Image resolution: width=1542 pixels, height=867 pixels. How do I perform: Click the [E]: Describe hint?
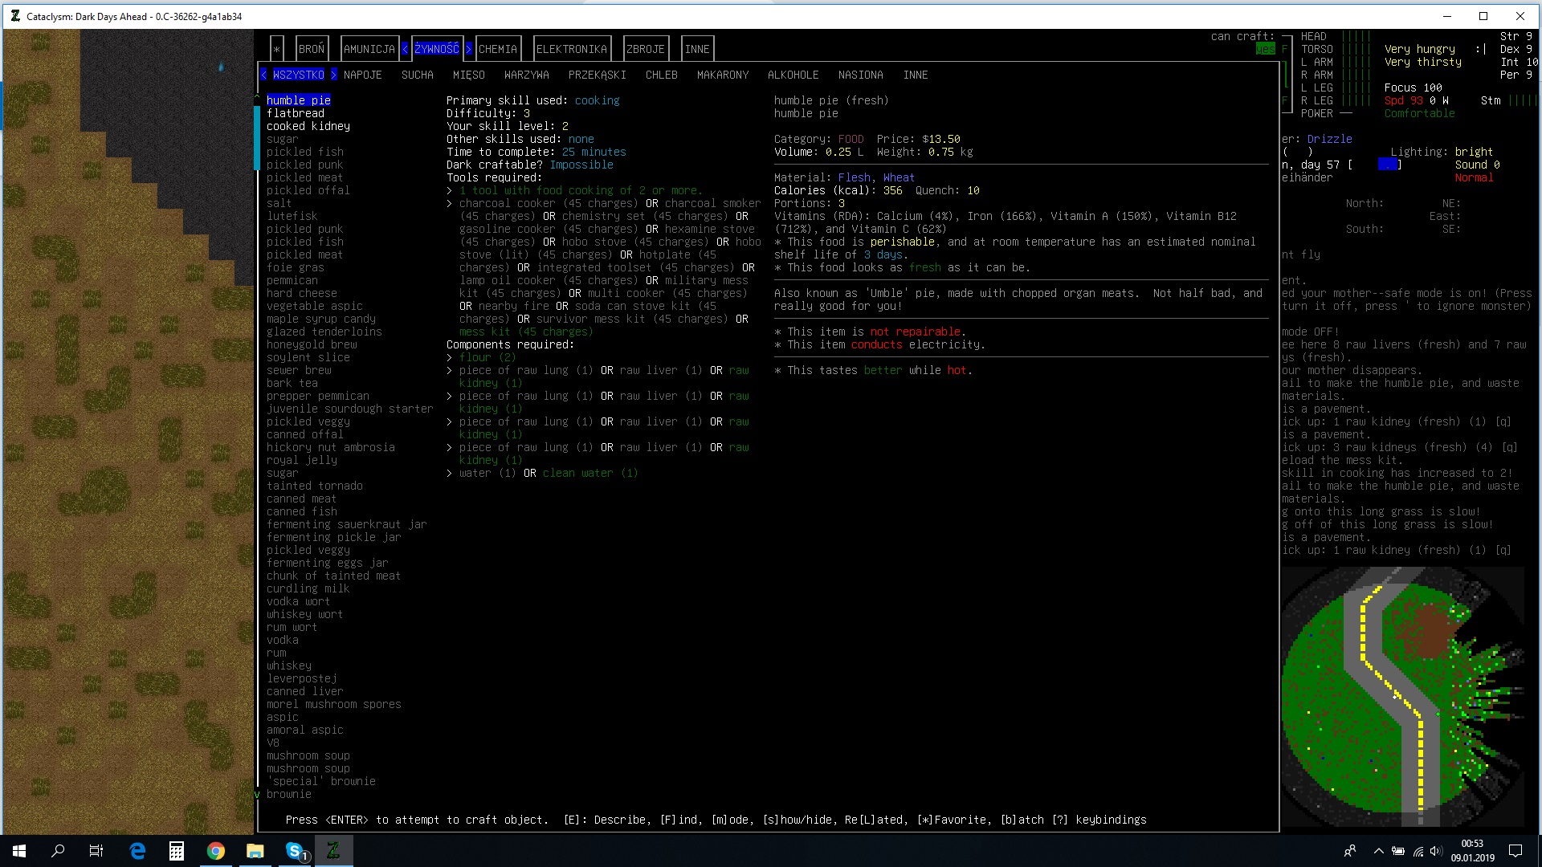coord(604,820)
